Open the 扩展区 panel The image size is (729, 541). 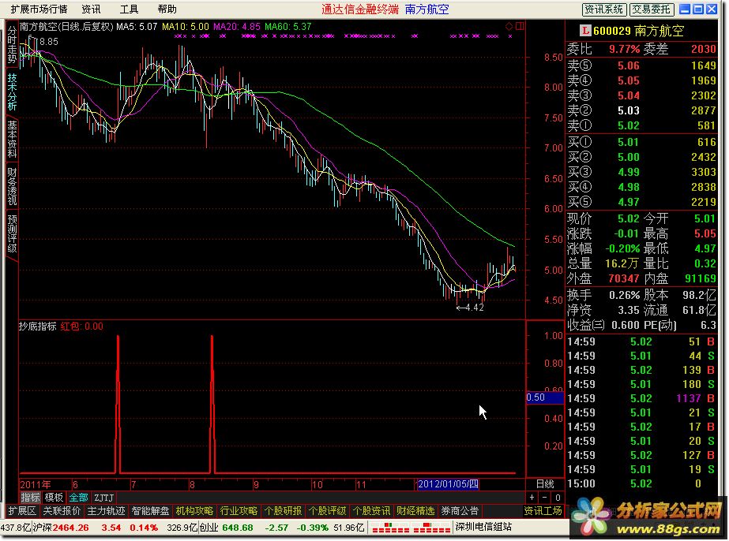(x=22, y=511)
